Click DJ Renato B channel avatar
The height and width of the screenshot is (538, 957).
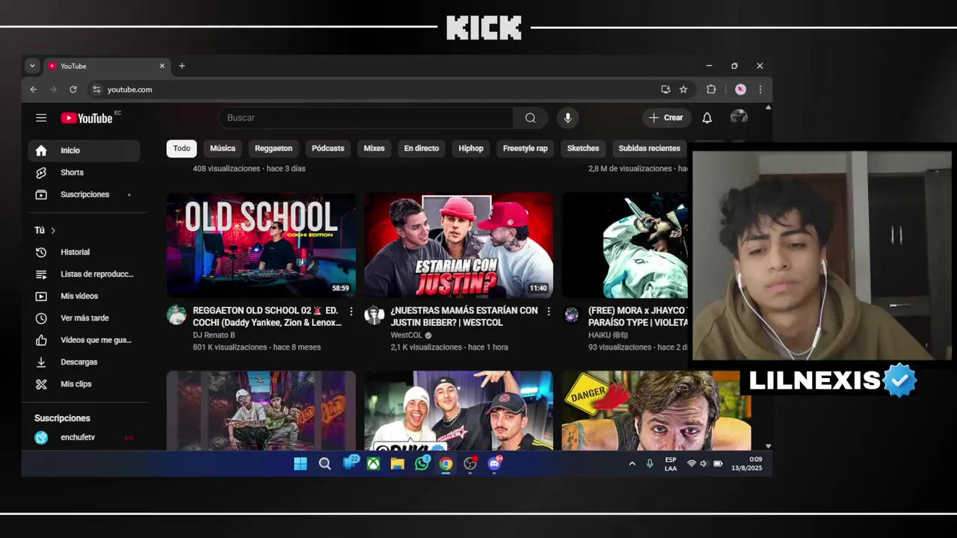[x=176, y=315]
